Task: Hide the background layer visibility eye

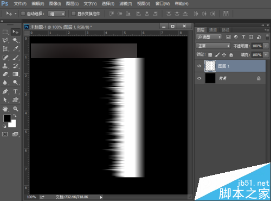Action: (x=199, y=78)
